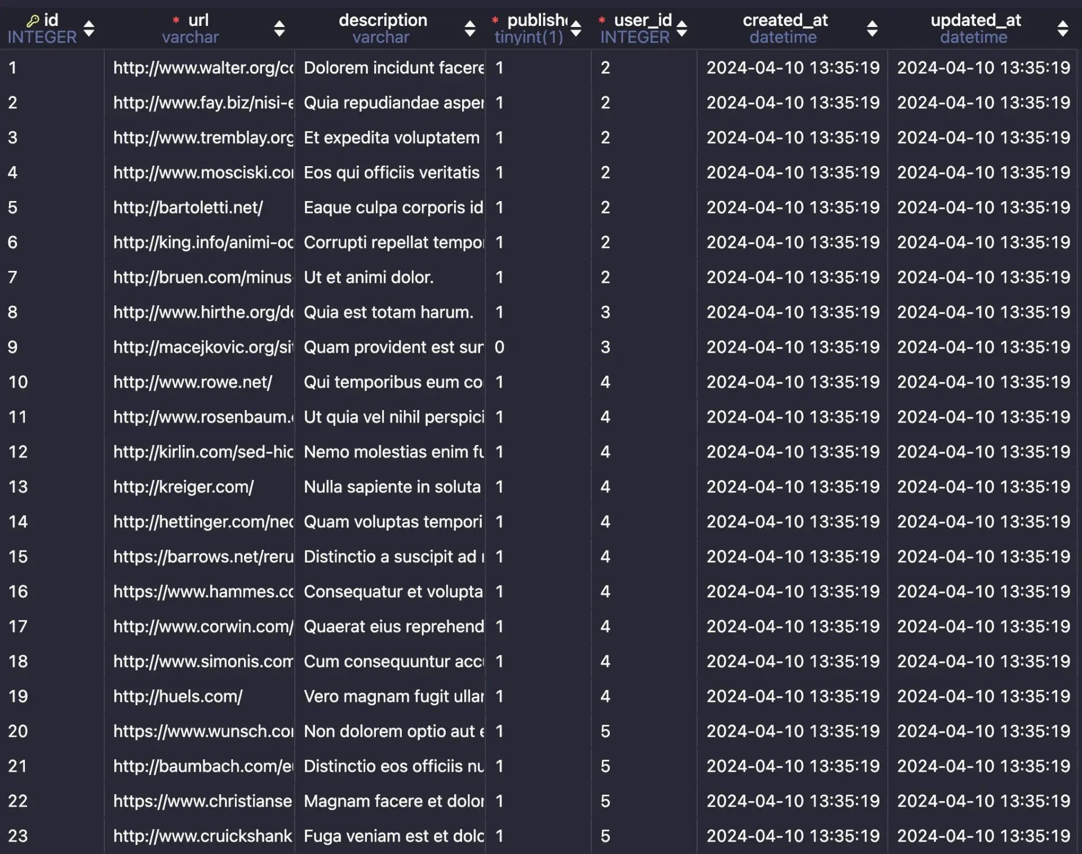
Task: Select the created_at column header
Action: coord(784,20)
